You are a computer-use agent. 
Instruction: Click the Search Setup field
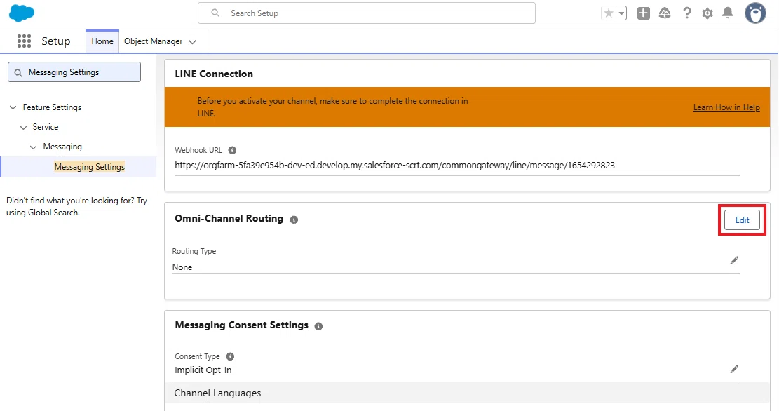367,13
